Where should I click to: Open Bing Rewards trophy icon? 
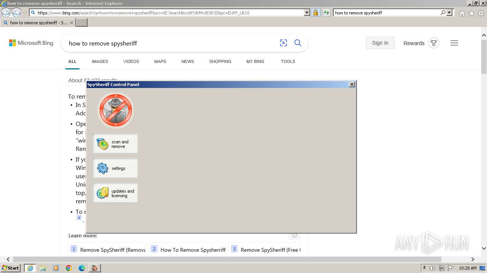coord(434,43)
